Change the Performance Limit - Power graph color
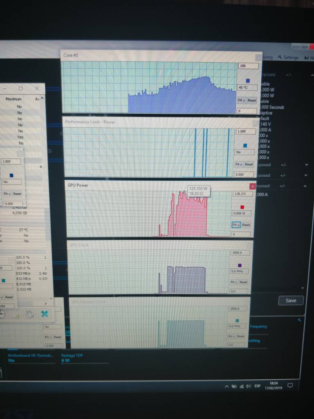Viewport: 314px width, 419px height. 245,145
